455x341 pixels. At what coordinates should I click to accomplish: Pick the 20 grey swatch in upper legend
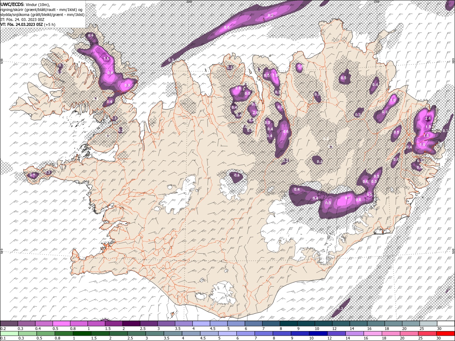point(411,324)
